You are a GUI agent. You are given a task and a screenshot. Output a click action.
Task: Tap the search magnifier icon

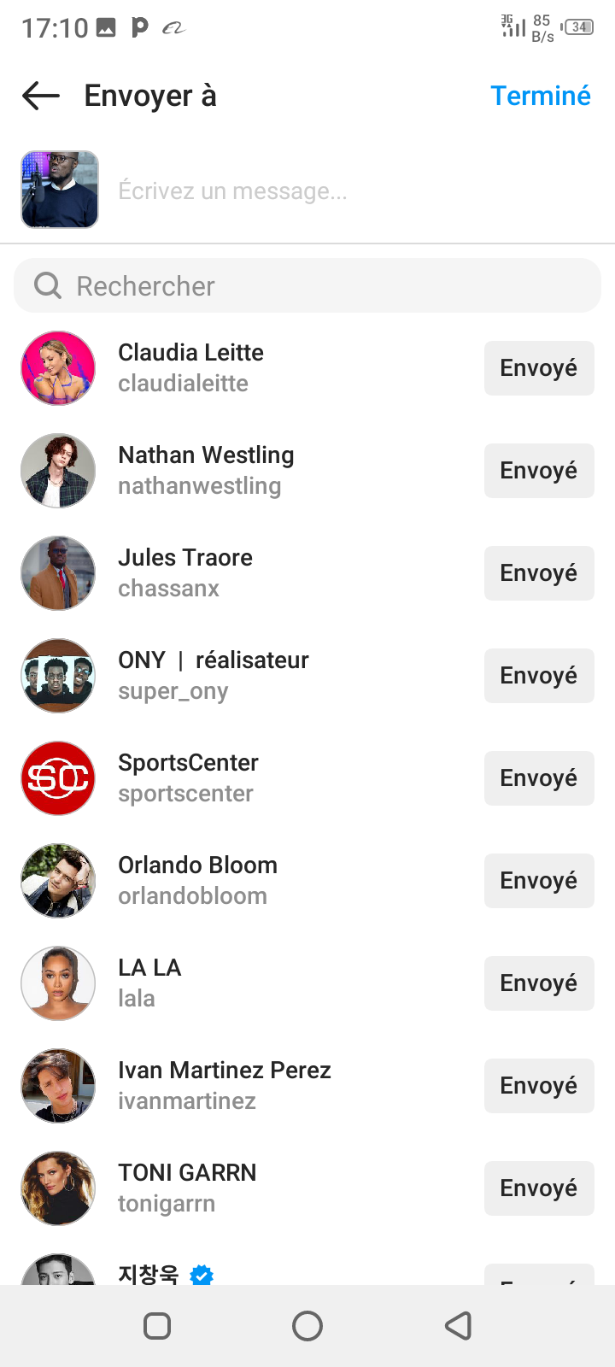coord(48,285)
